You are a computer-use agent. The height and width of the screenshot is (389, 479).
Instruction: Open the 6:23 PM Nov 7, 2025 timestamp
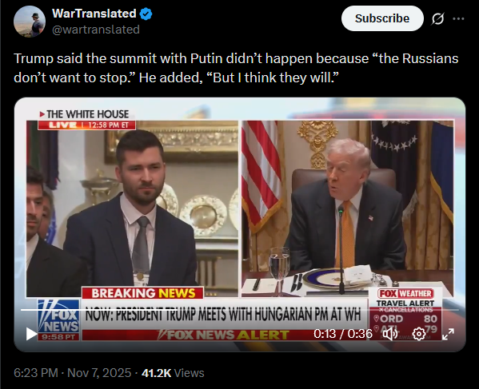click(x=73, y=373)
